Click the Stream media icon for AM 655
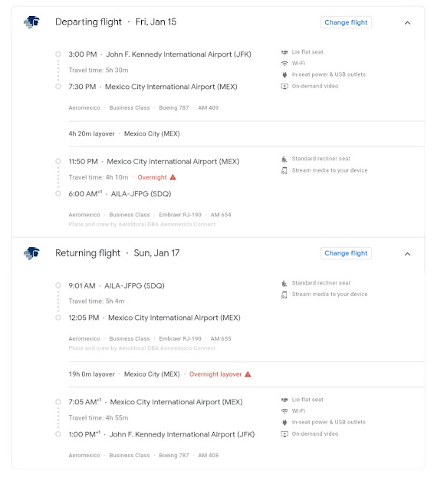The width and height of the screenshot is (434, 491). coord(284,295)
